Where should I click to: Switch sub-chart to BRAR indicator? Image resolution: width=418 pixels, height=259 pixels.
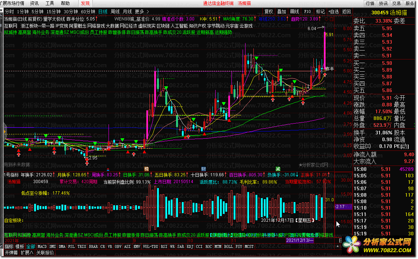coord(93,246)
